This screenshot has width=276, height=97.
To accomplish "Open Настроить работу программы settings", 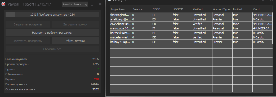I will pos(52,33).
